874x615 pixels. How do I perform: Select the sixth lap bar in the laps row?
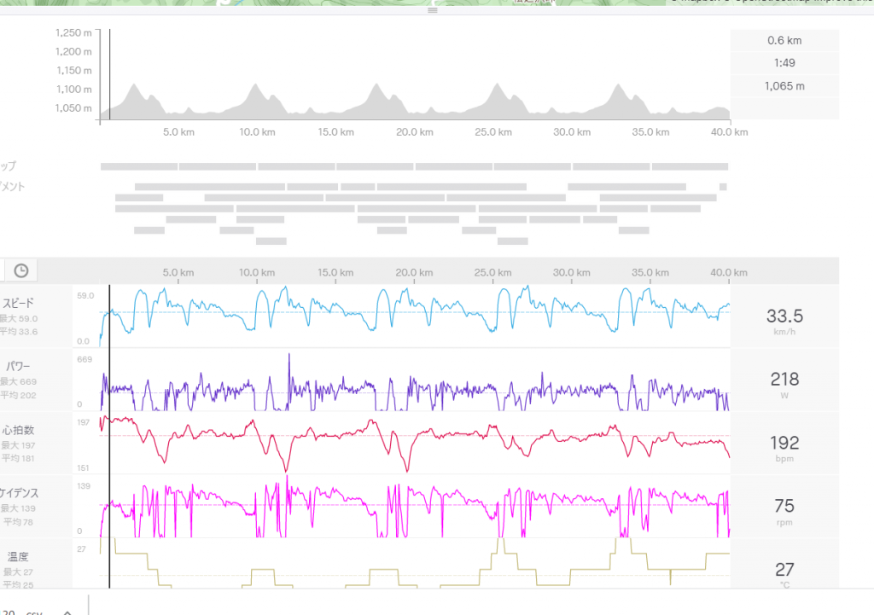(533, 166)
